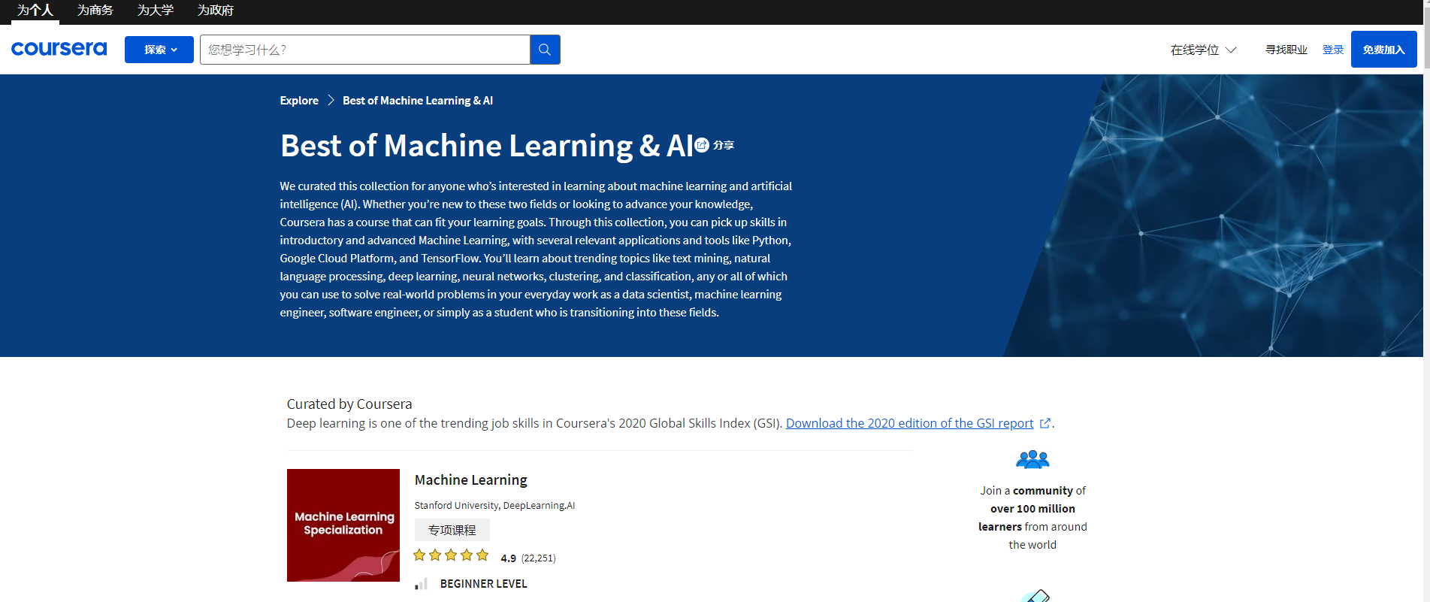This screenshot has height=602, width=1430.
Task: Click the external link icon after GSI report
Action: pyautogui.click(x=1045, y=423)
